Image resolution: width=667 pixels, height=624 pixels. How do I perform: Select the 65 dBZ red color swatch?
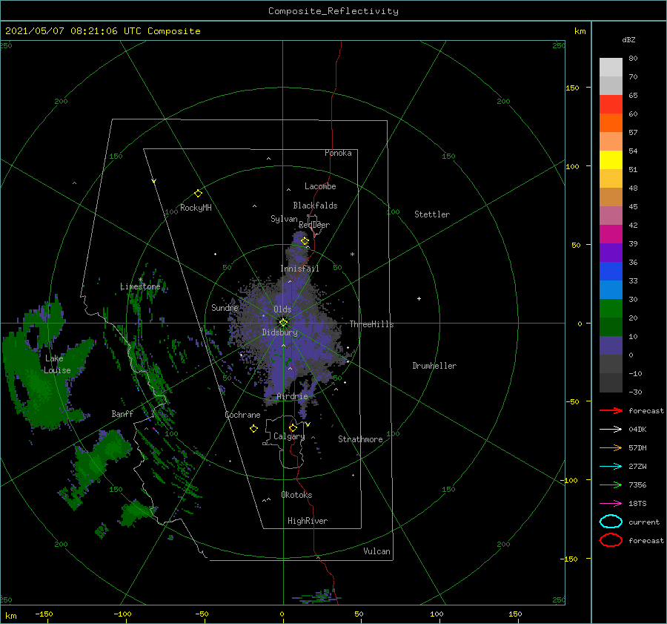coord(611,105)
